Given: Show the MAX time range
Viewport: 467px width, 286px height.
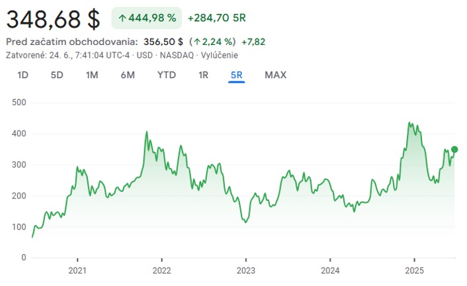Looking at the screenshot, I should pos(276,75).
